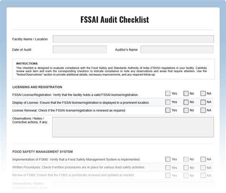This screenshot has height=193, width=226.
Task: Check Yes for Implementation of FSMS
Action: (x=168, y=159)
